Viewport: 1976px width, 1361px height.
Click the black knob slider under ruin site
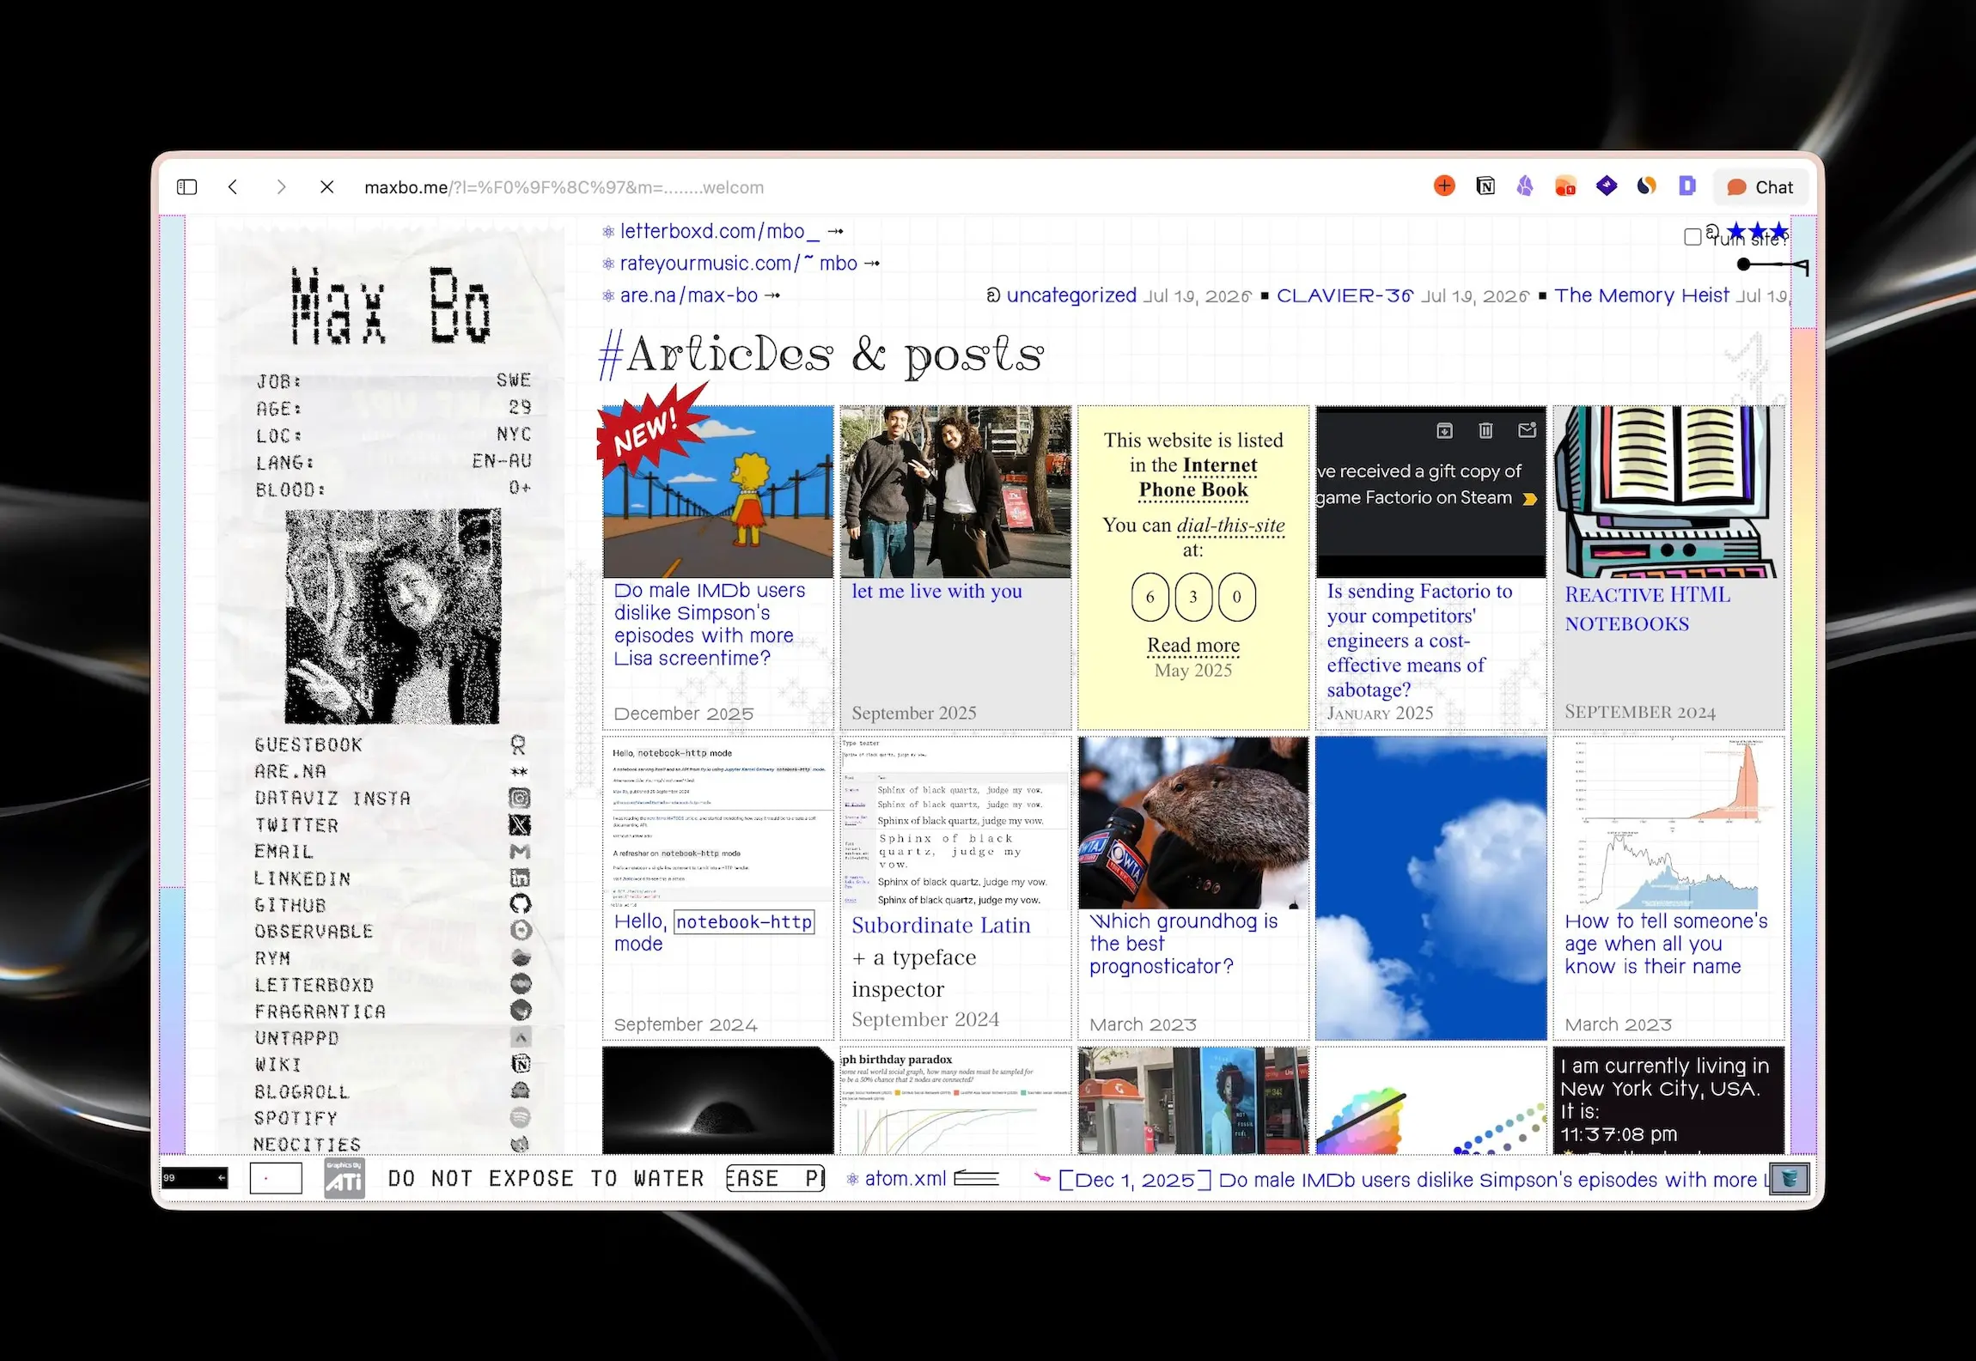[x=1744, y=264]
